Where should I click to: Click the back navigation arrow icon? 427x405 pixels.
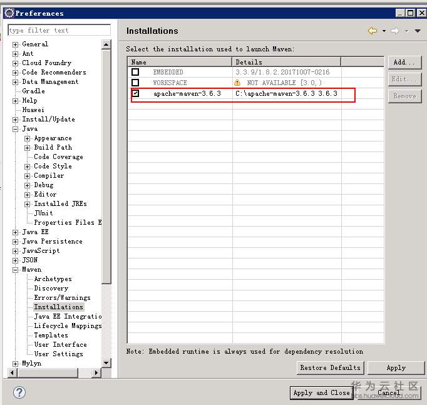click(x=373, y=31)
